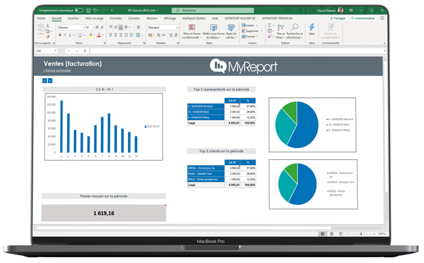
Task: Open Rechercher et sélectionner menu
Action: tap(294, 31)
